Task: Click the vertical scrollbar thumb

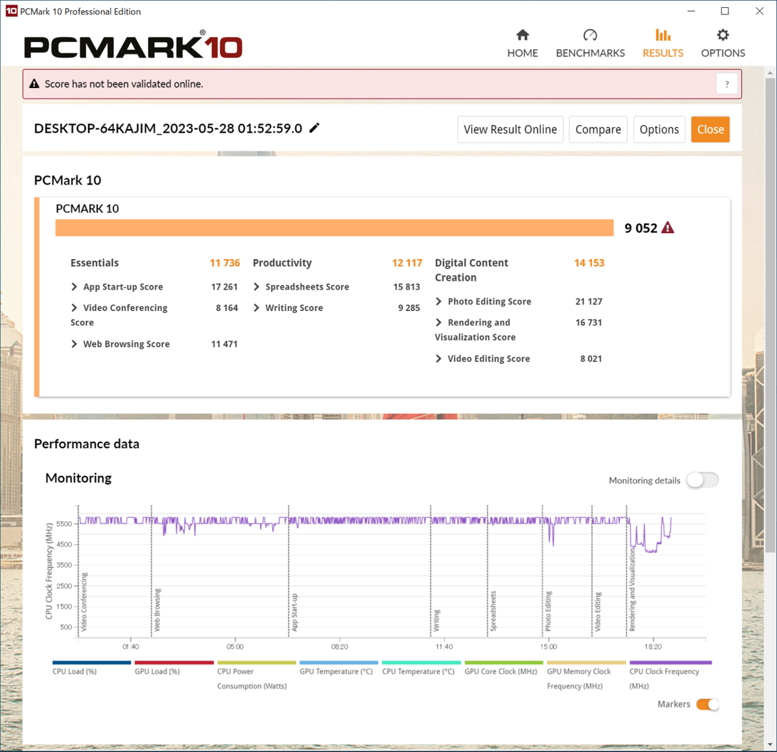Action: 770,316
